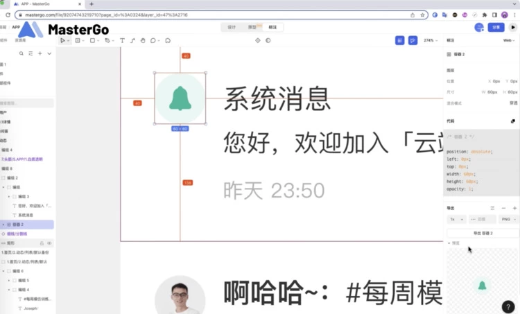Click the blue 分享 share button

(496, 27)
